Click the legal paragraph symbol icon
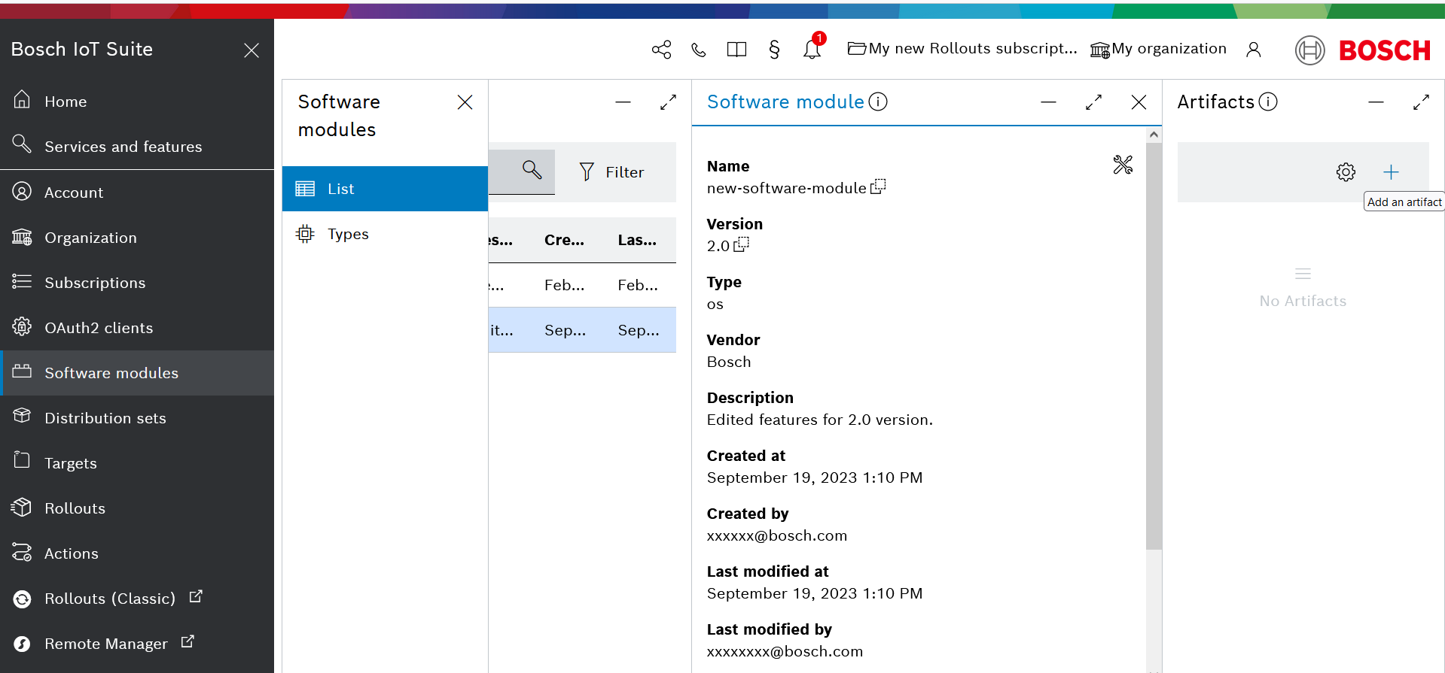The image size is (1445, 673). pos(774,50)
